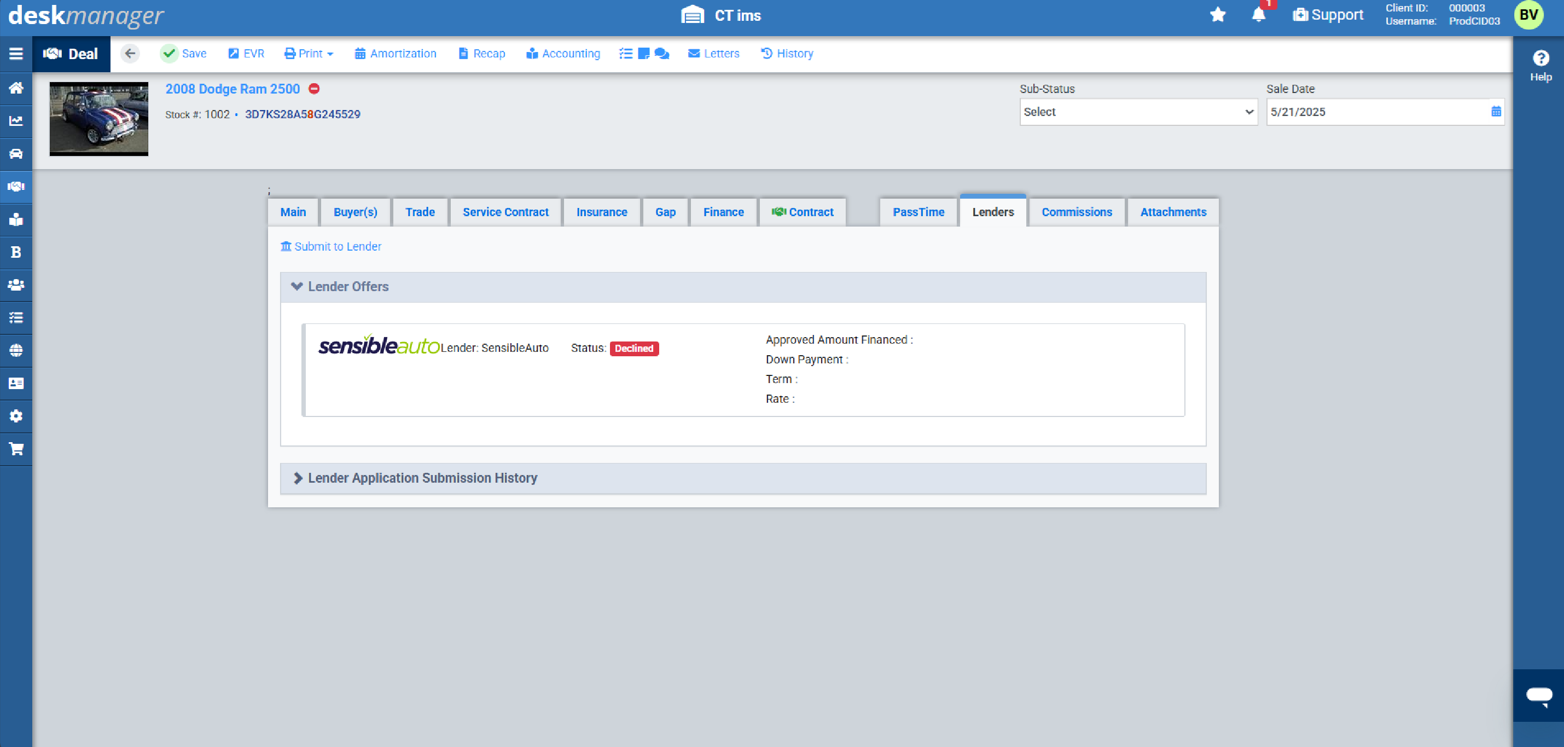Switch to the Commissions tab
This screenshot has width=1564, height=747.
(1077, 212)
